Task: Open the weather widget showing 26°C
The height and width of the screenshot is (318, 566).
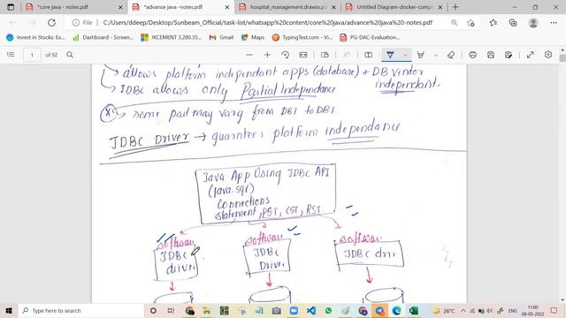Action: coord(444,311)
